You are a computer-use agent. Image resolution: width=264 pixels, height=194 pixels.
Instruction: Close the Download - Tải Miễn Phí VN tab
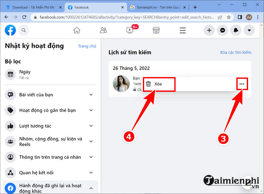click(60, 8)
